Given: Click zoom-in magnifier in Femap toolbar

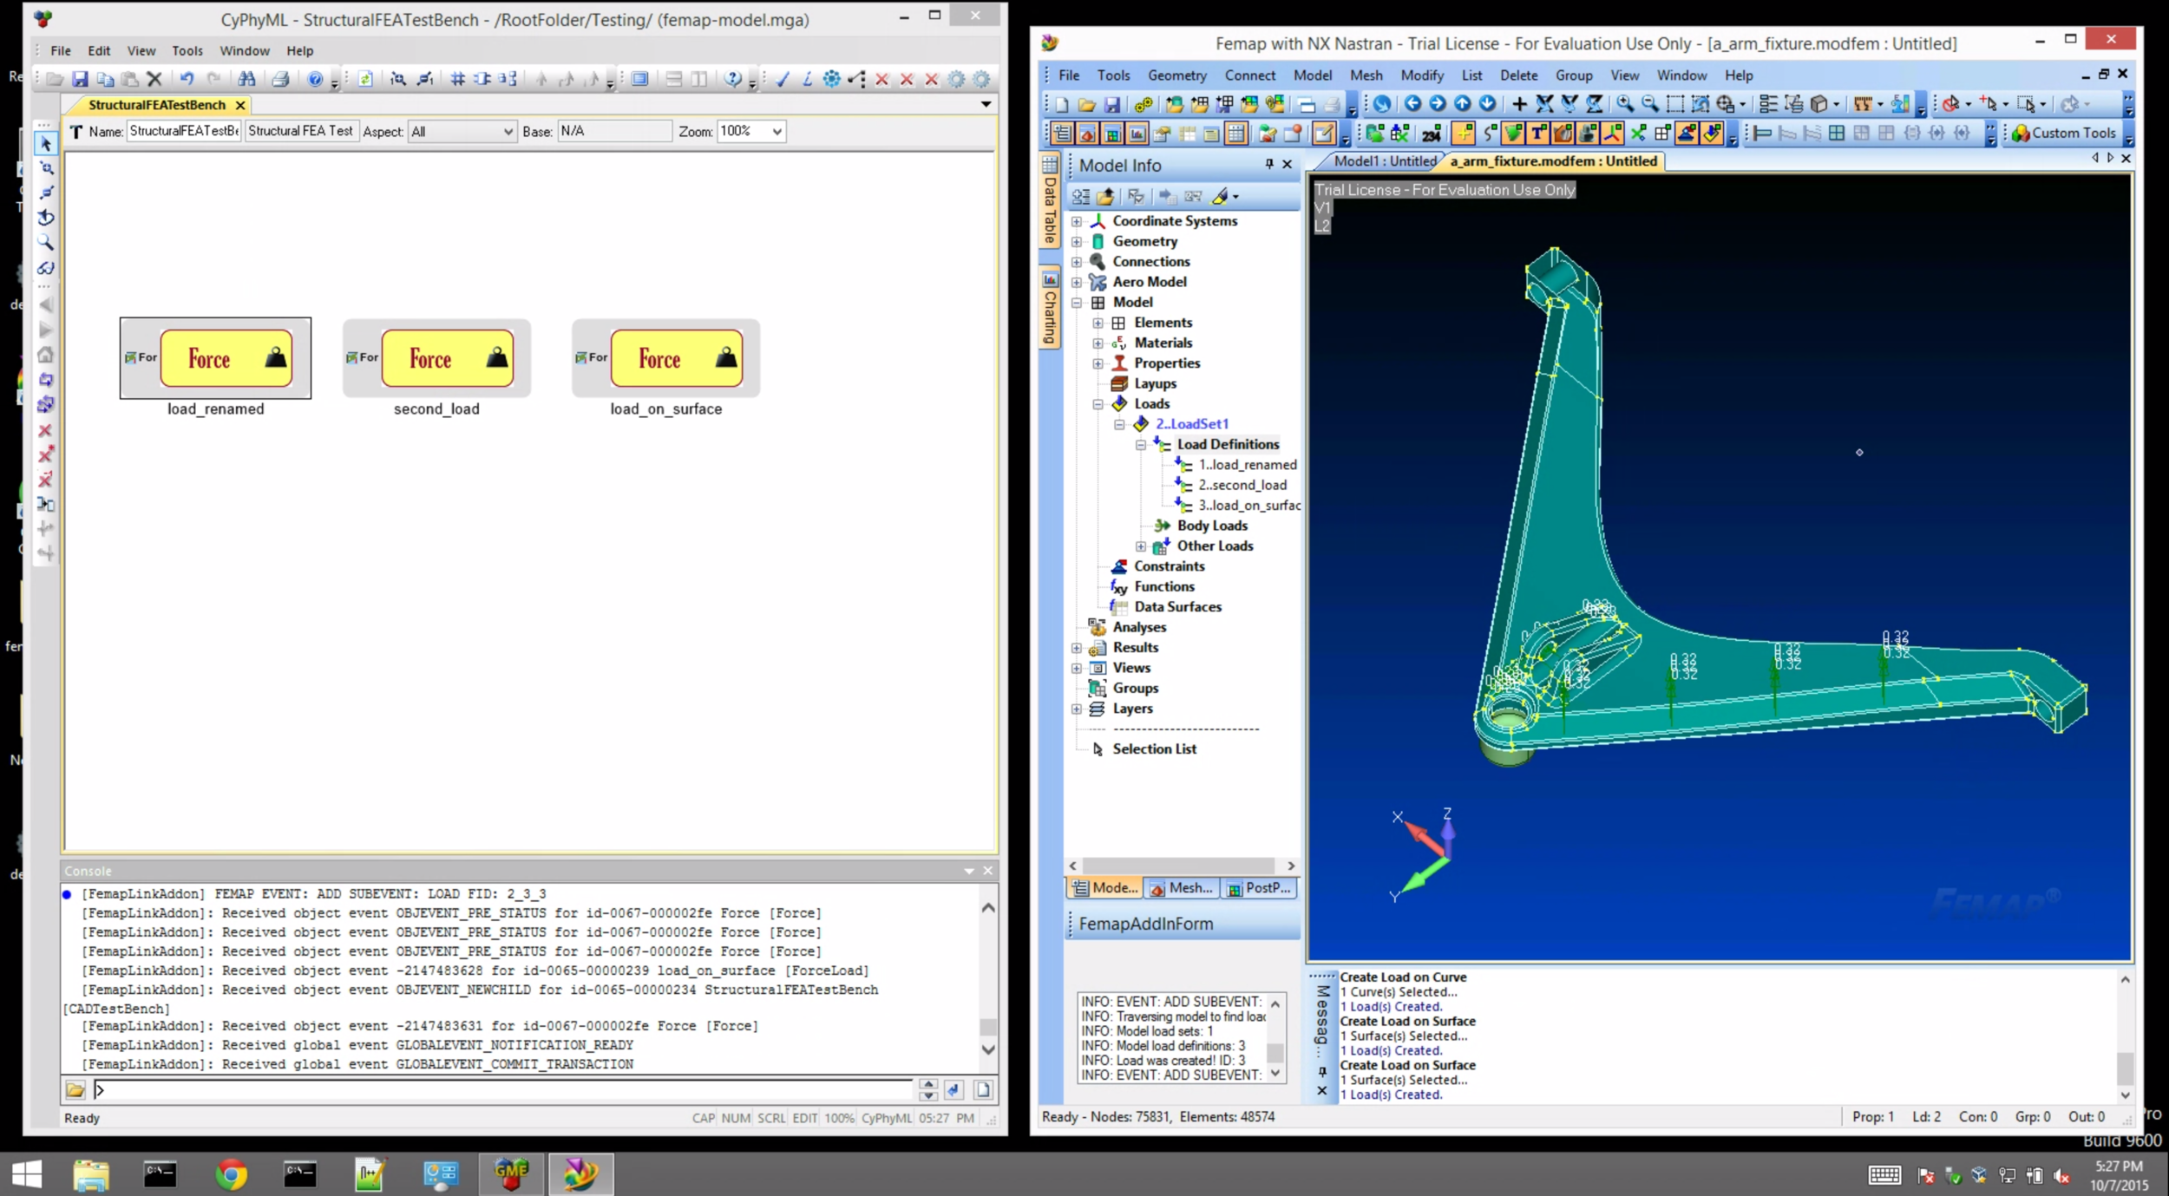Looking at the screenshot, I should pos(1624,104).
